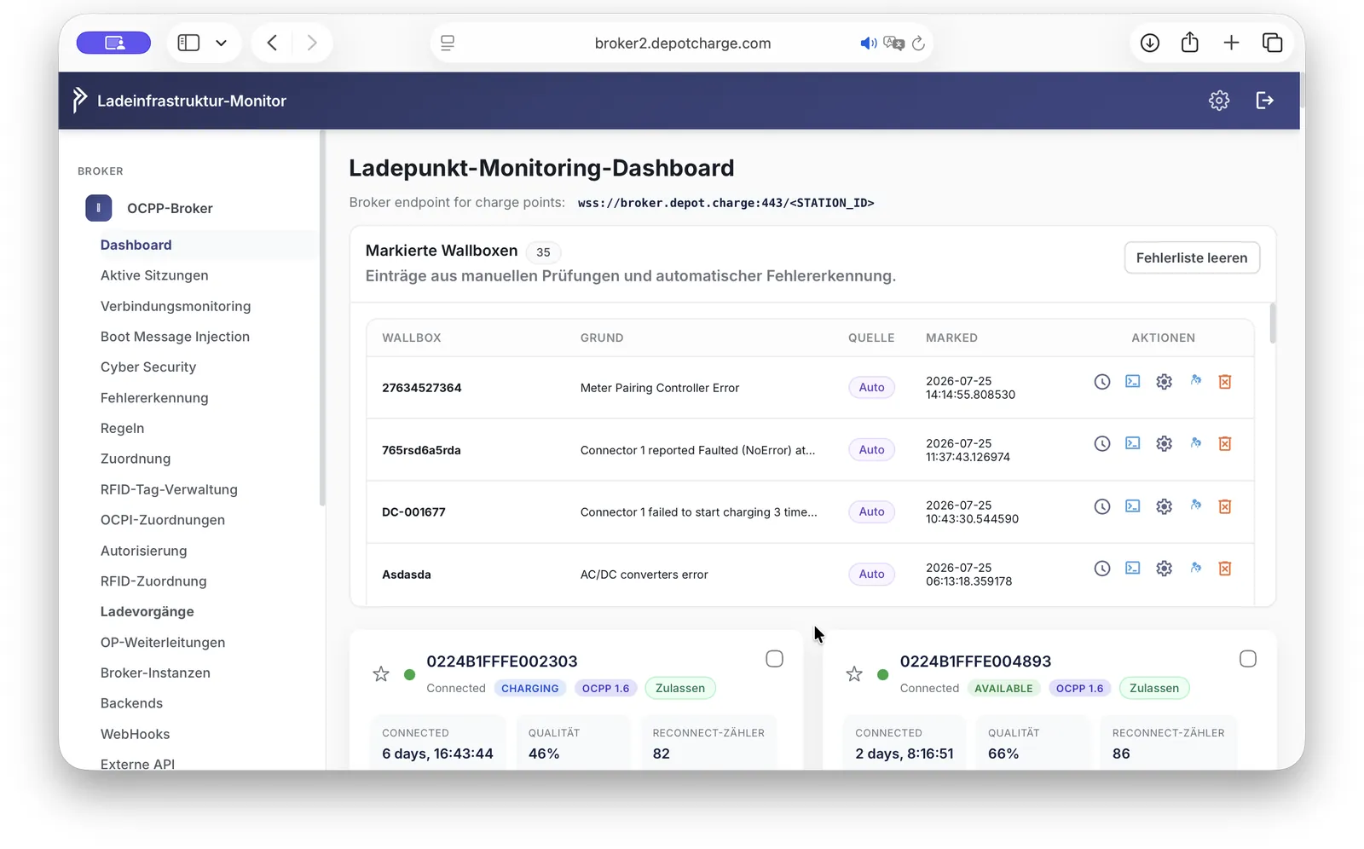Open history clock icon for wallbox 27634527364
This screenshot has height=849, width=1364.
[1102, 382]
